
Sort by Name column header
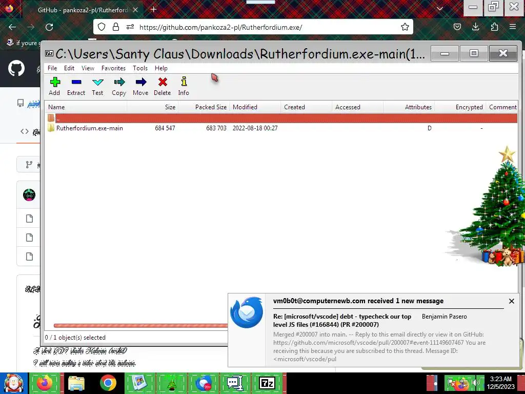pyautogui.click(x=86, y=107)
